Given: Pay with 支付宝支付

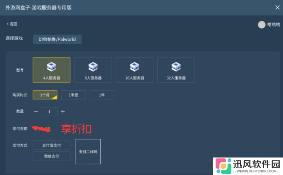Looking at the screenshot, I should 51,145.
